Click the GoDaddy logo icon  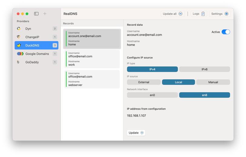(18, 62)
